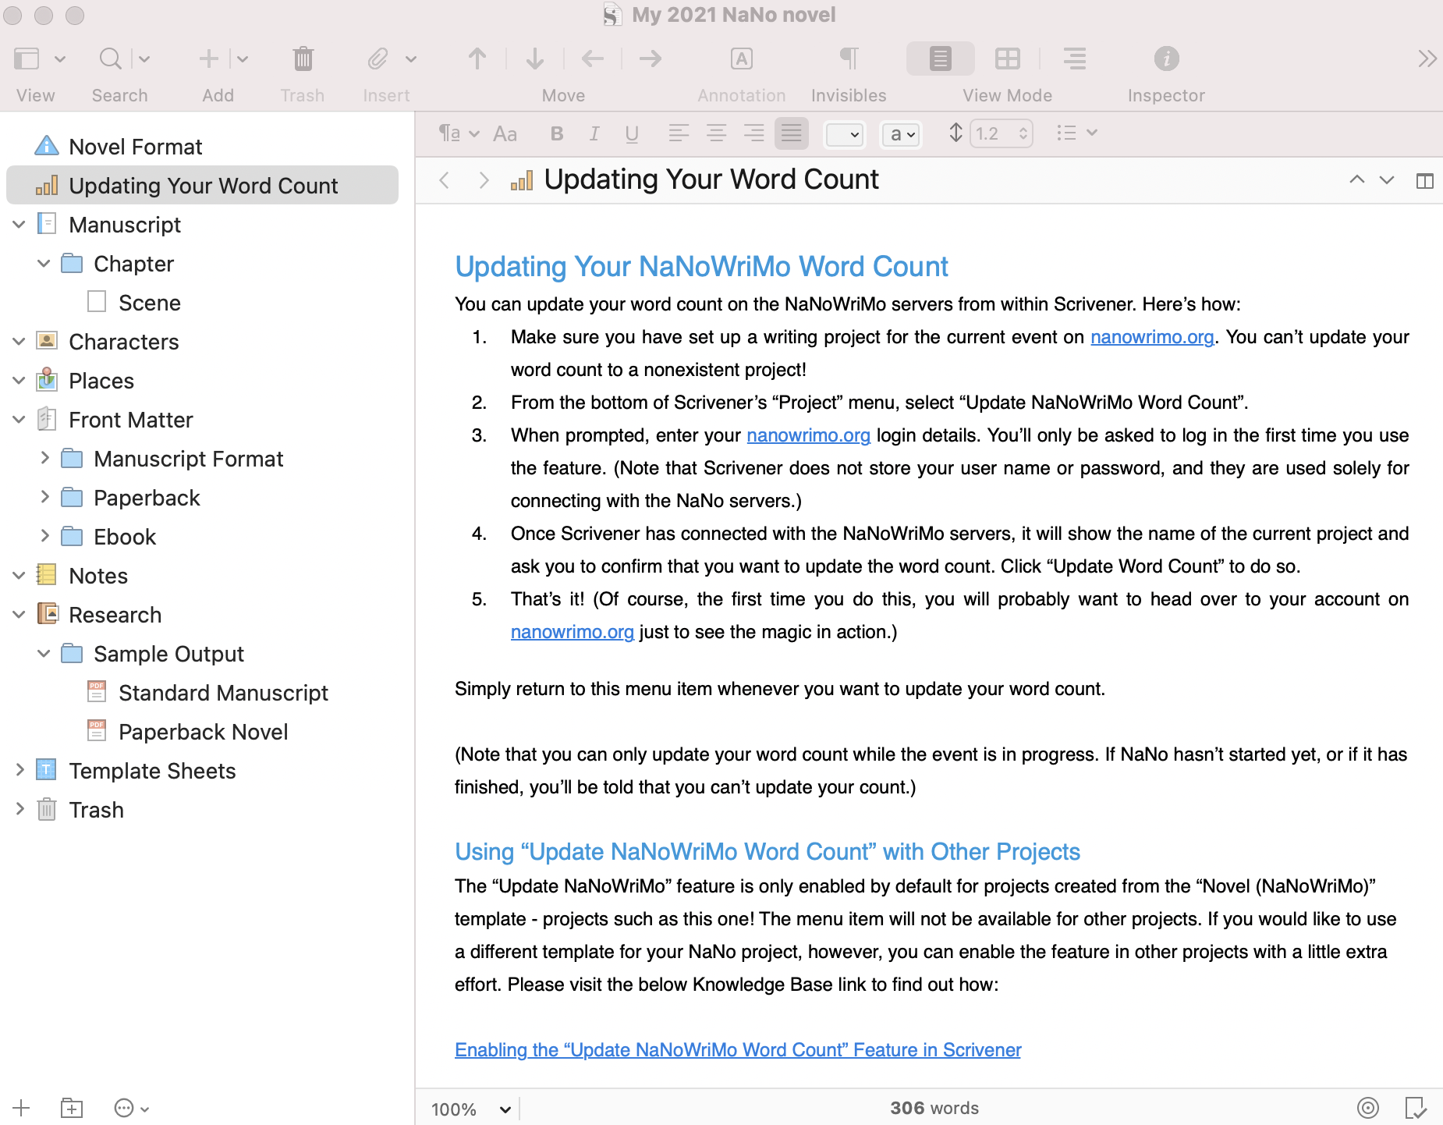Select Characters in binder
This screenshot has height=1125, width=1443.
pyautogui.click(x=123, y=342)
